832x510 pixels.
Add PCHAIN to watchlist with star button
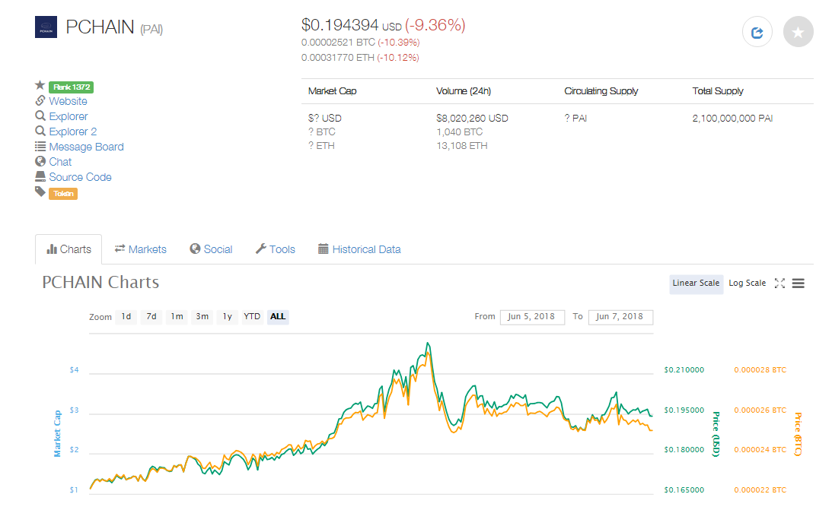[798, 33]
